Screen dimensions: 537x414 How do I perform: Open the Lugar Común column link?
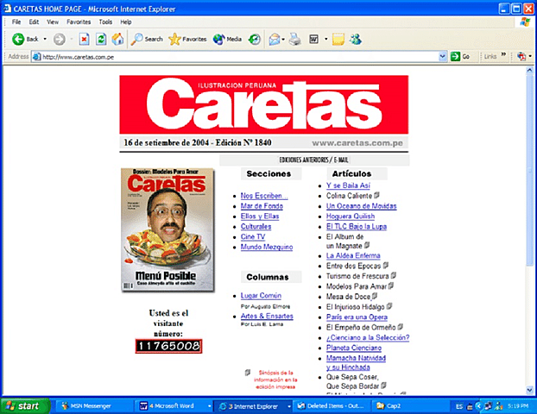coord(261,296)
